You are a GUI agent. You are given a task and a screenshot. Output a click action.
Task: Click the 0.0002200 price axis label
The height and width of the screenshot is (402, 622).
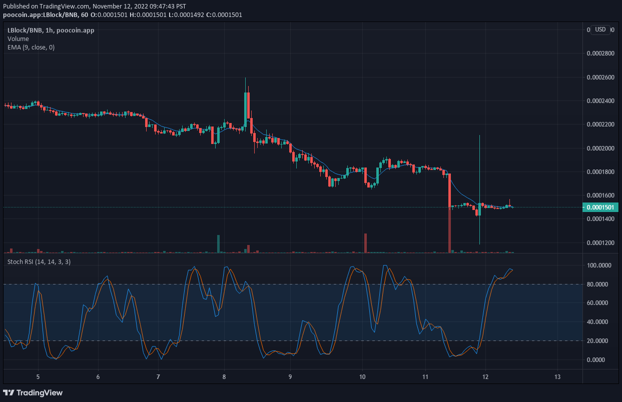coord(600,124)
